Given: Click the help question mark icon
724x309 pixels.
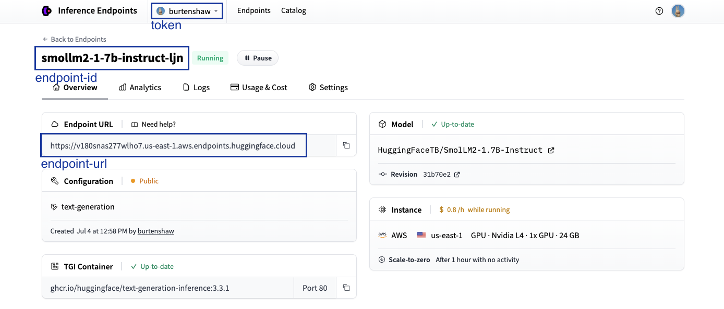Looking at the screenshot, I should [659, 11].
